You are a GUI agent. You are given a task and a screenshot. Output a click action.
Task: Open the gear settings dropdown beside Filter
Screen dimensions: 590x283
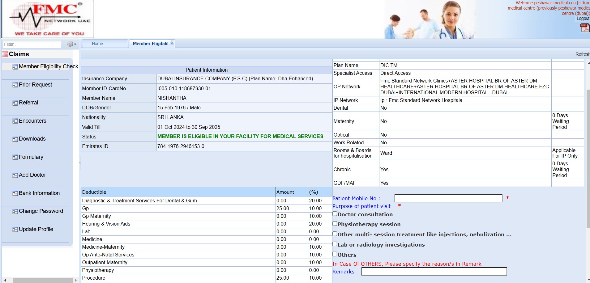tap(71, 44)
